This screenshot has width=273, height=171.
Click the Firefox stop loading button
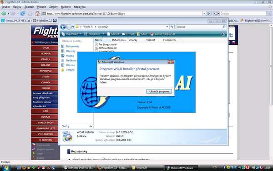pos(30,13)
